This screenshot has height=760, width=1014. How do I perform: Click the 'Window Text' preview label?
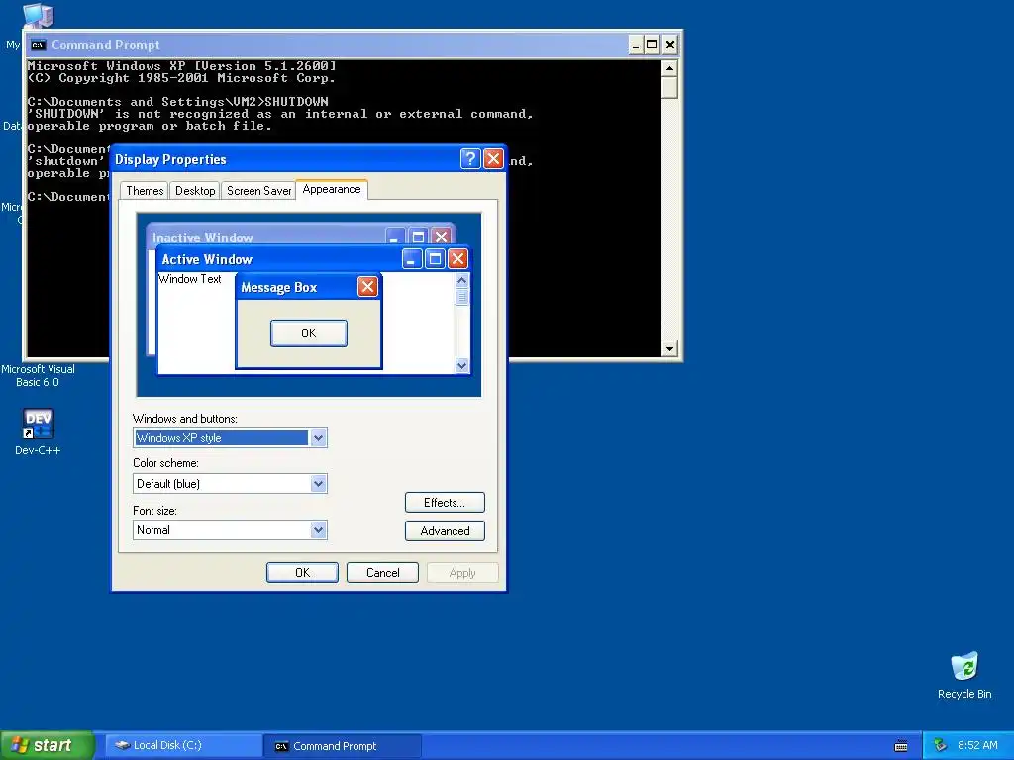189,278
